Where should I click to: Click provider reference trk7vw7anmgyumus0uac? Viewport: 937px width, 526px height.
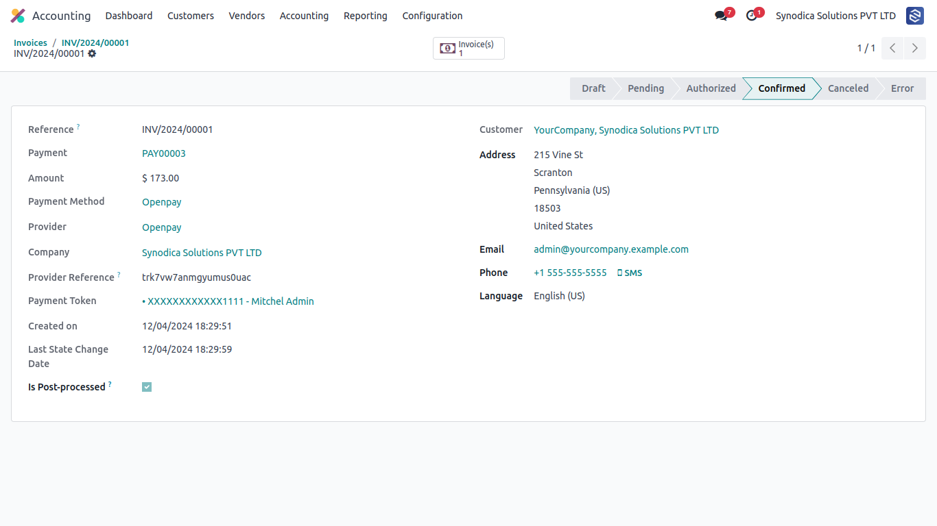point(196,277)
